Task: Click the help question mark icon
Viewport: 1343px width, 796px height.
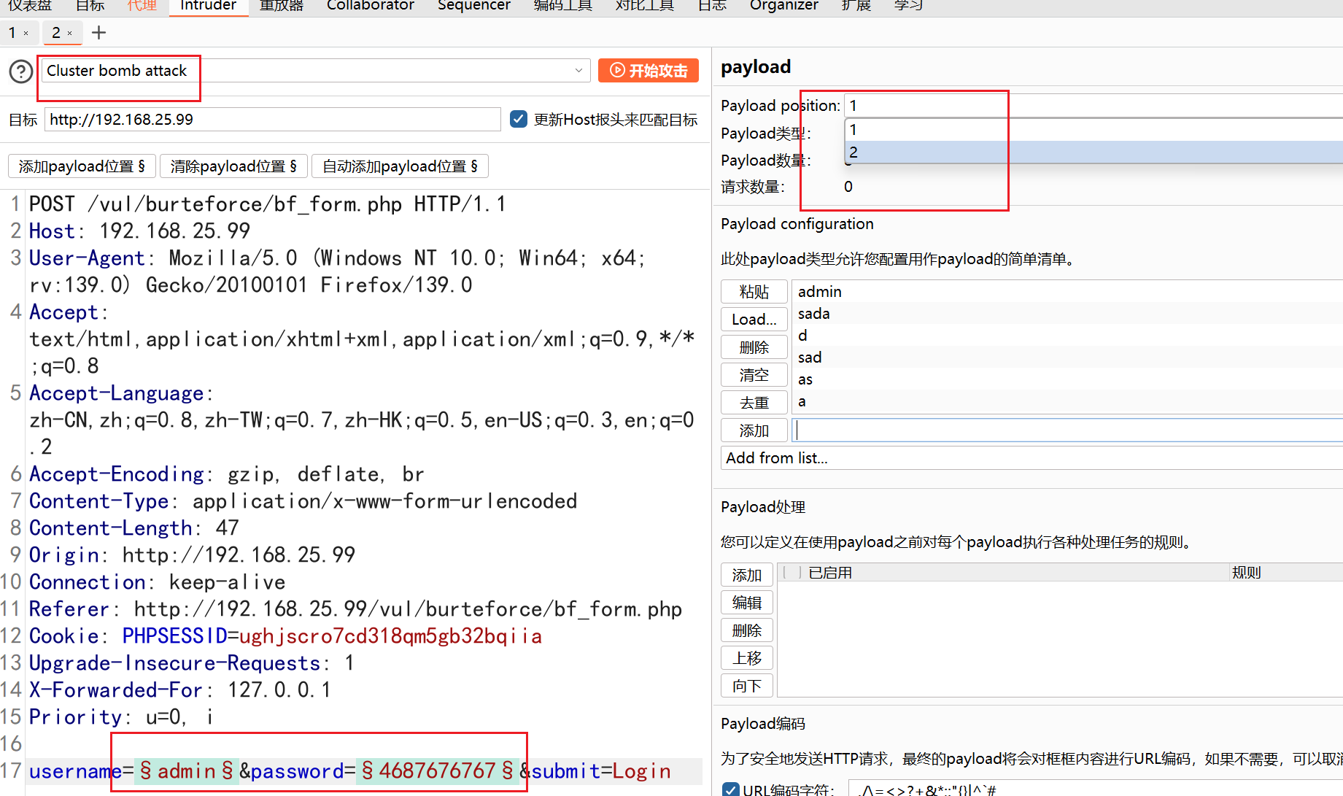Action: click(x=20, y=72)
